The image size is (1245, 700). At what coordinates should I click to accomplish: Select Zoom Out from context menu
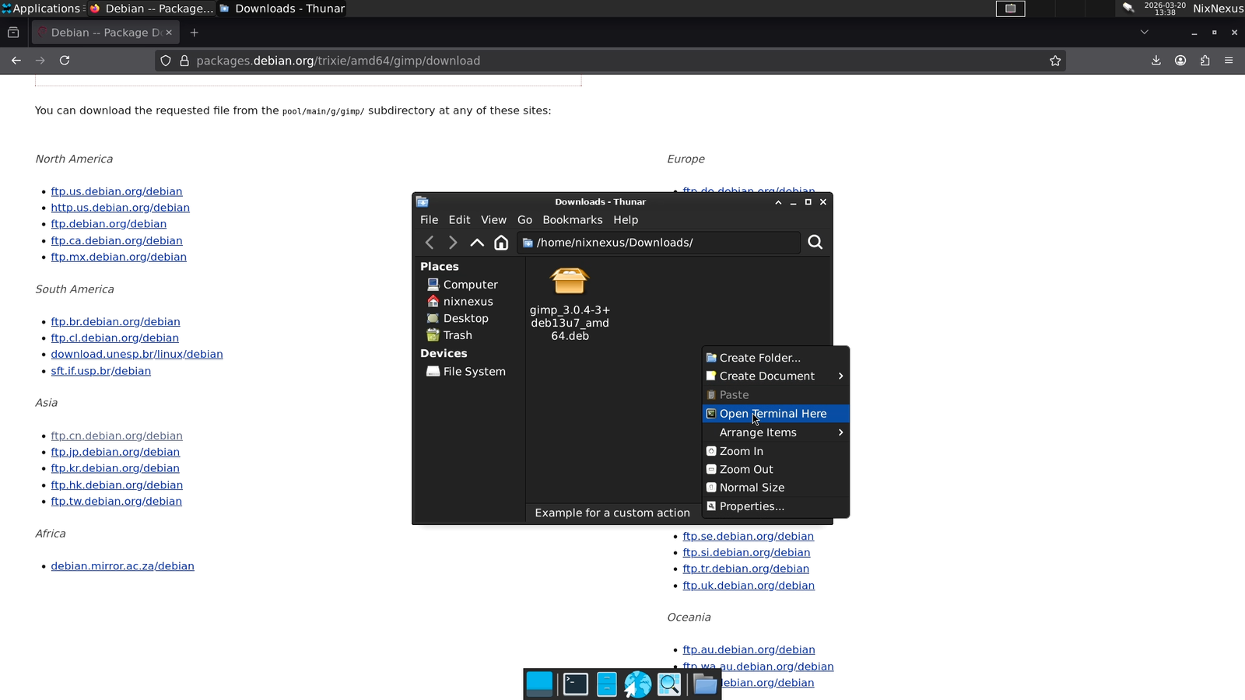tap(775, 470)
